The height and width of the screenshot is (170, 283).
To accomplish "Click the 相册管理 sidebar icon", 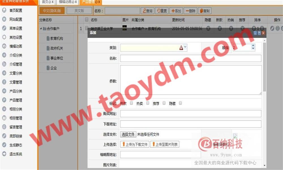I will click(x=4, y=118).
